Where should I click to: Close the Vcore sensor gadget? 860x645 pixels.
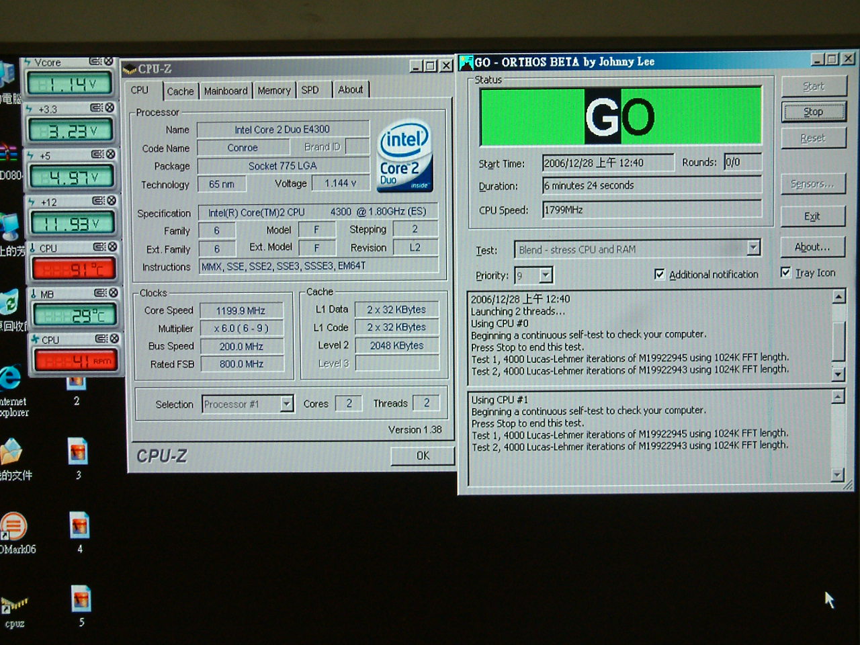coord(108,61)
